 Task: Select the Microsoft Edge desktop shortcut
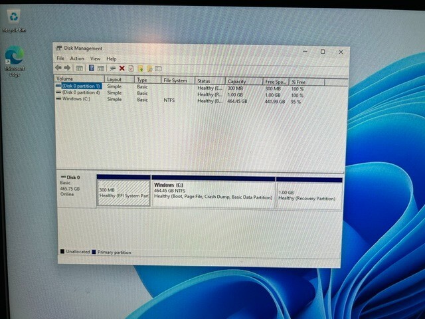(x=15, y=61)
